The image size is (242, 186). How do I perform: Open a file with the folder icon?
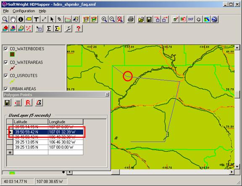[141, 19]
